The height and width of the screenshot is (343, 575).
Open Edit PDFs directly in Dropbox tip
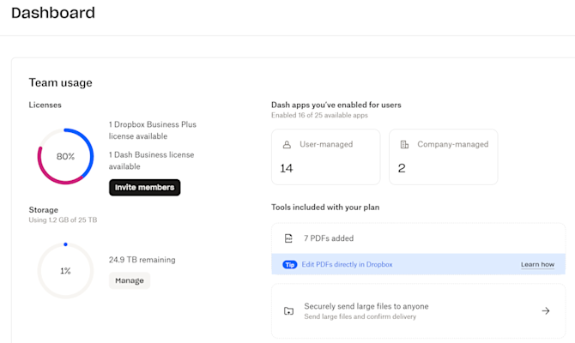click(347, 264)
